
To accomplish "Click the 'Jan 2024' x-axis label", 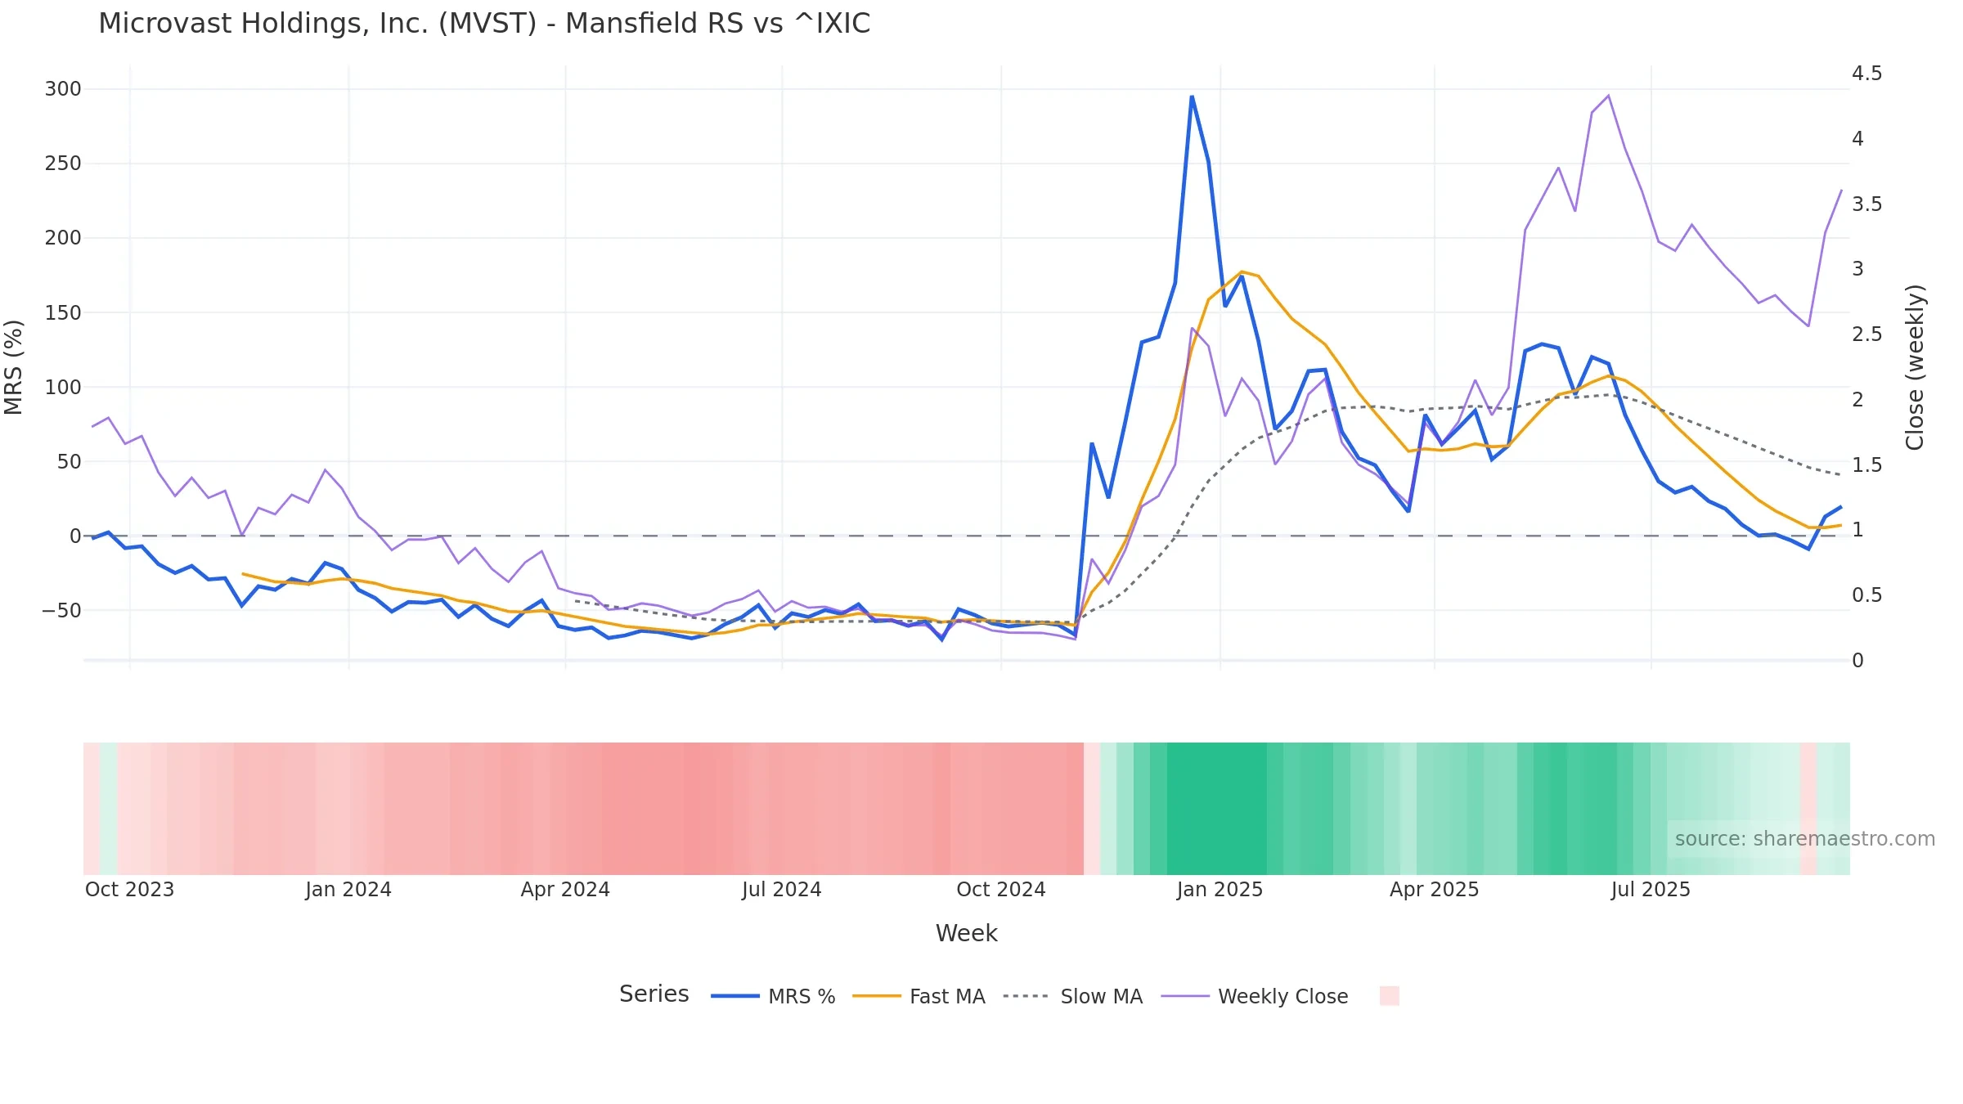I will (x=348, y=890).
